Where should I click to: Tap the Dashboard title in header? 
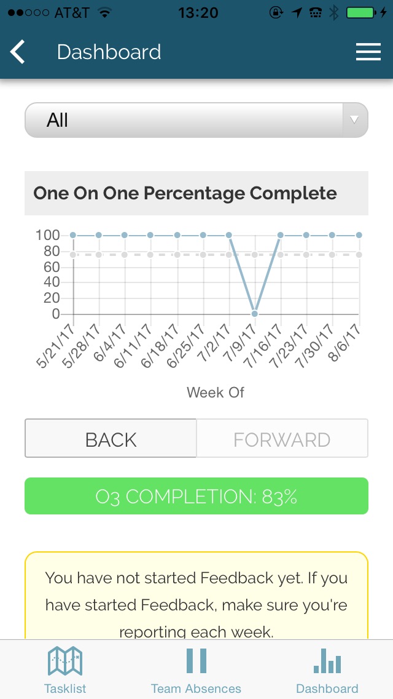(x=109, y=52)
